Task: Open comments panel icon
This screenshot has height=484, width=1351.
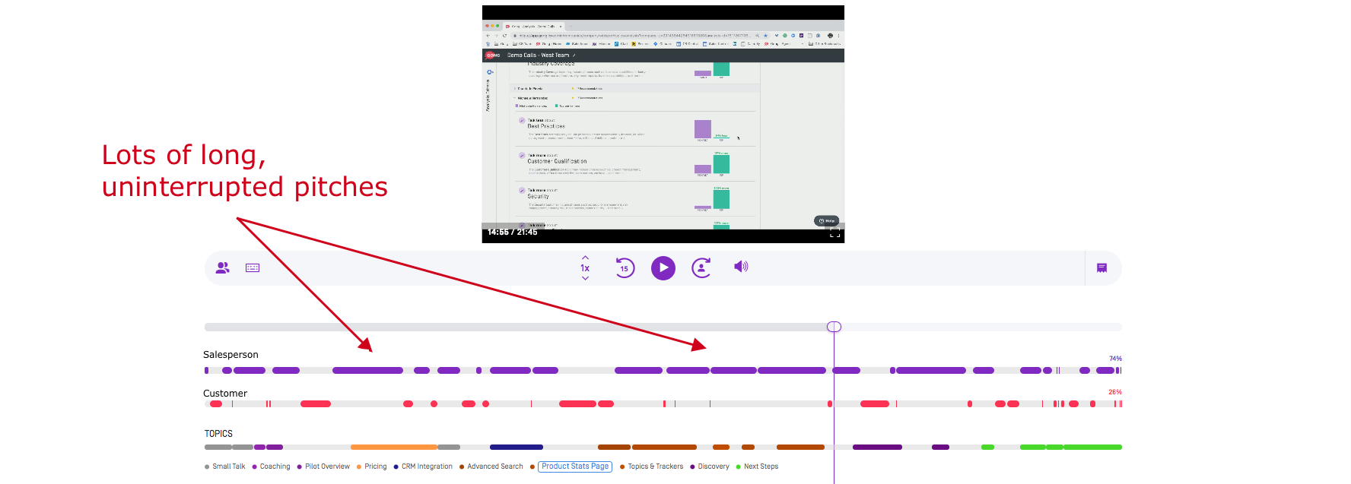Action: [x=1101, y=267]
